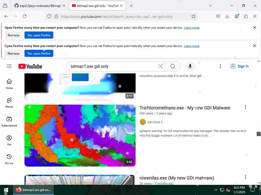The image size is (261, 195).
Task: Click the network icon in system tray
Action: click(222, 190)
